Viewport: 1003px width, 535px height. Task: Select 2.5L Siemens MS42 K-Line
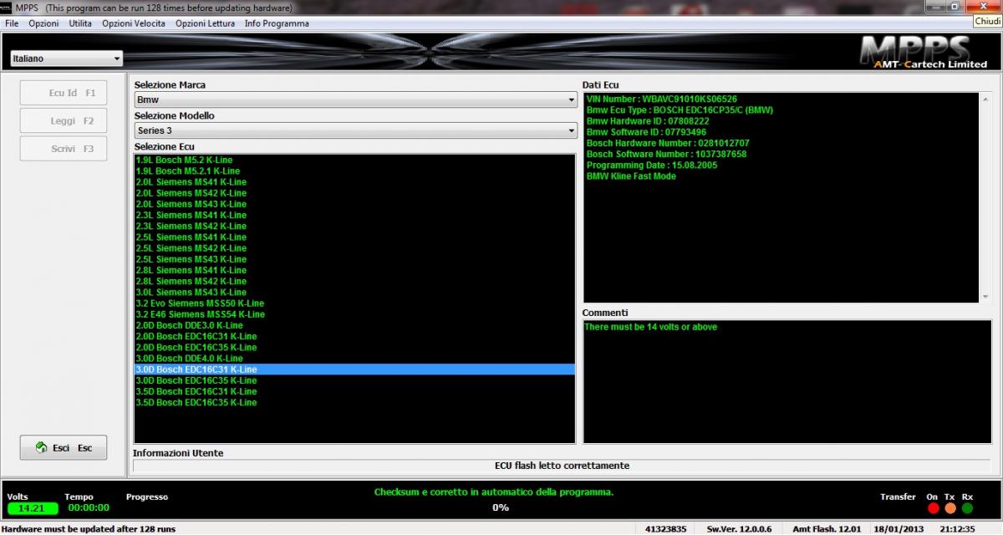click(354, 247)
